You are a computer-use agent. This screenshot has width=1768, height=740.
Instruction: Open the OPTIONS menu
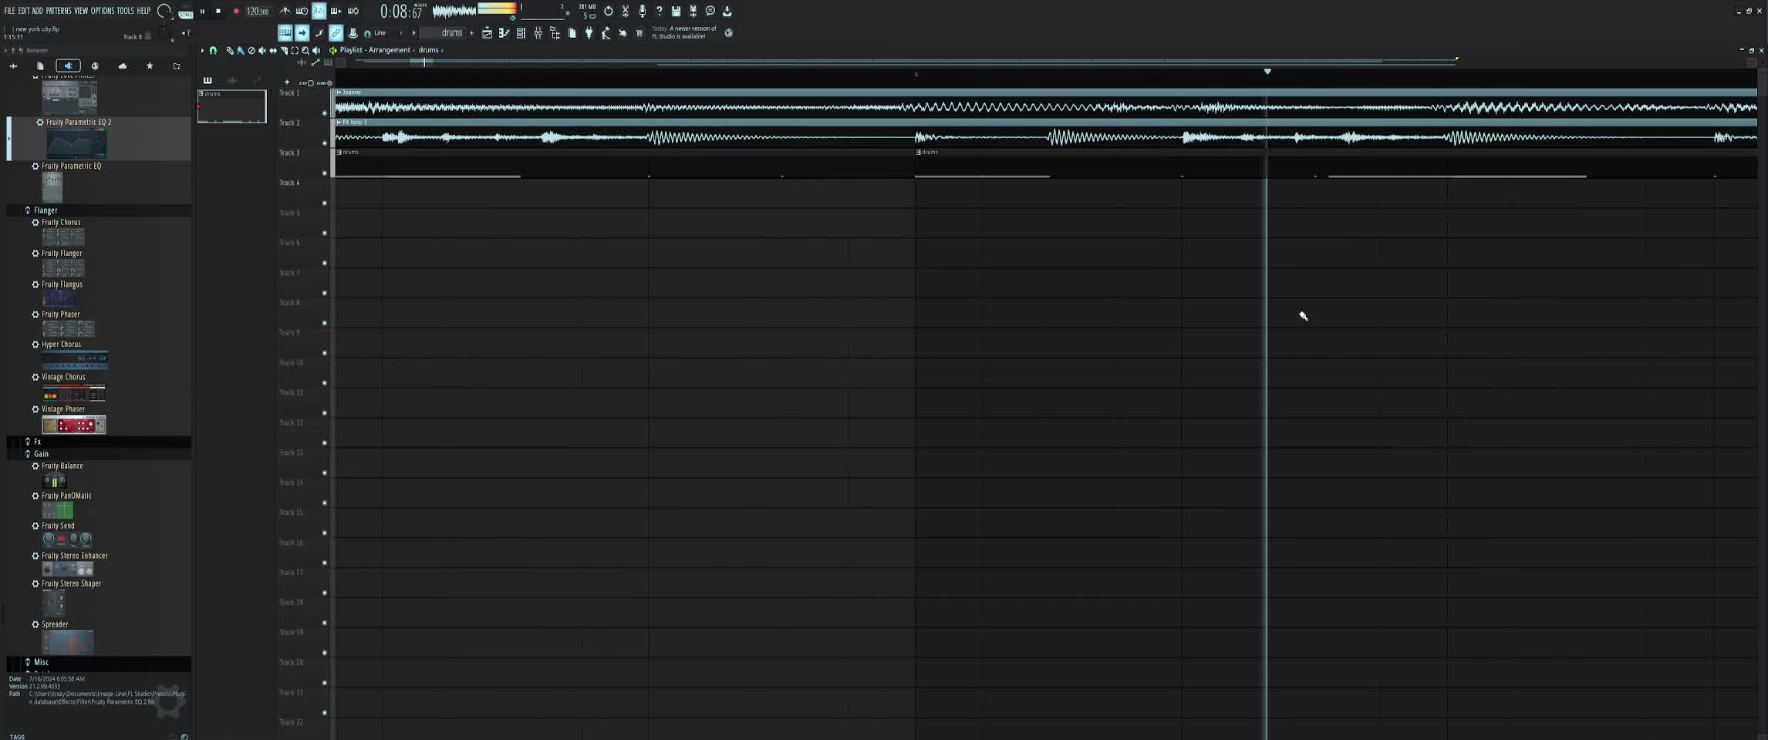pyautogui.click(x=102, y=11)
